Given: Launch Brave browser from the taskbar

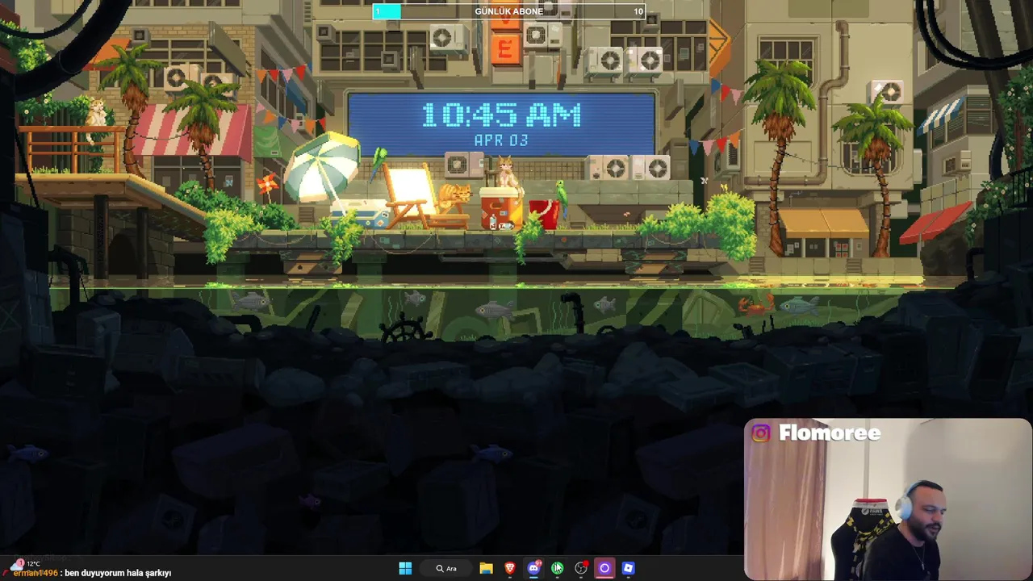Looking at the screenshot, I should pos(510,568).
